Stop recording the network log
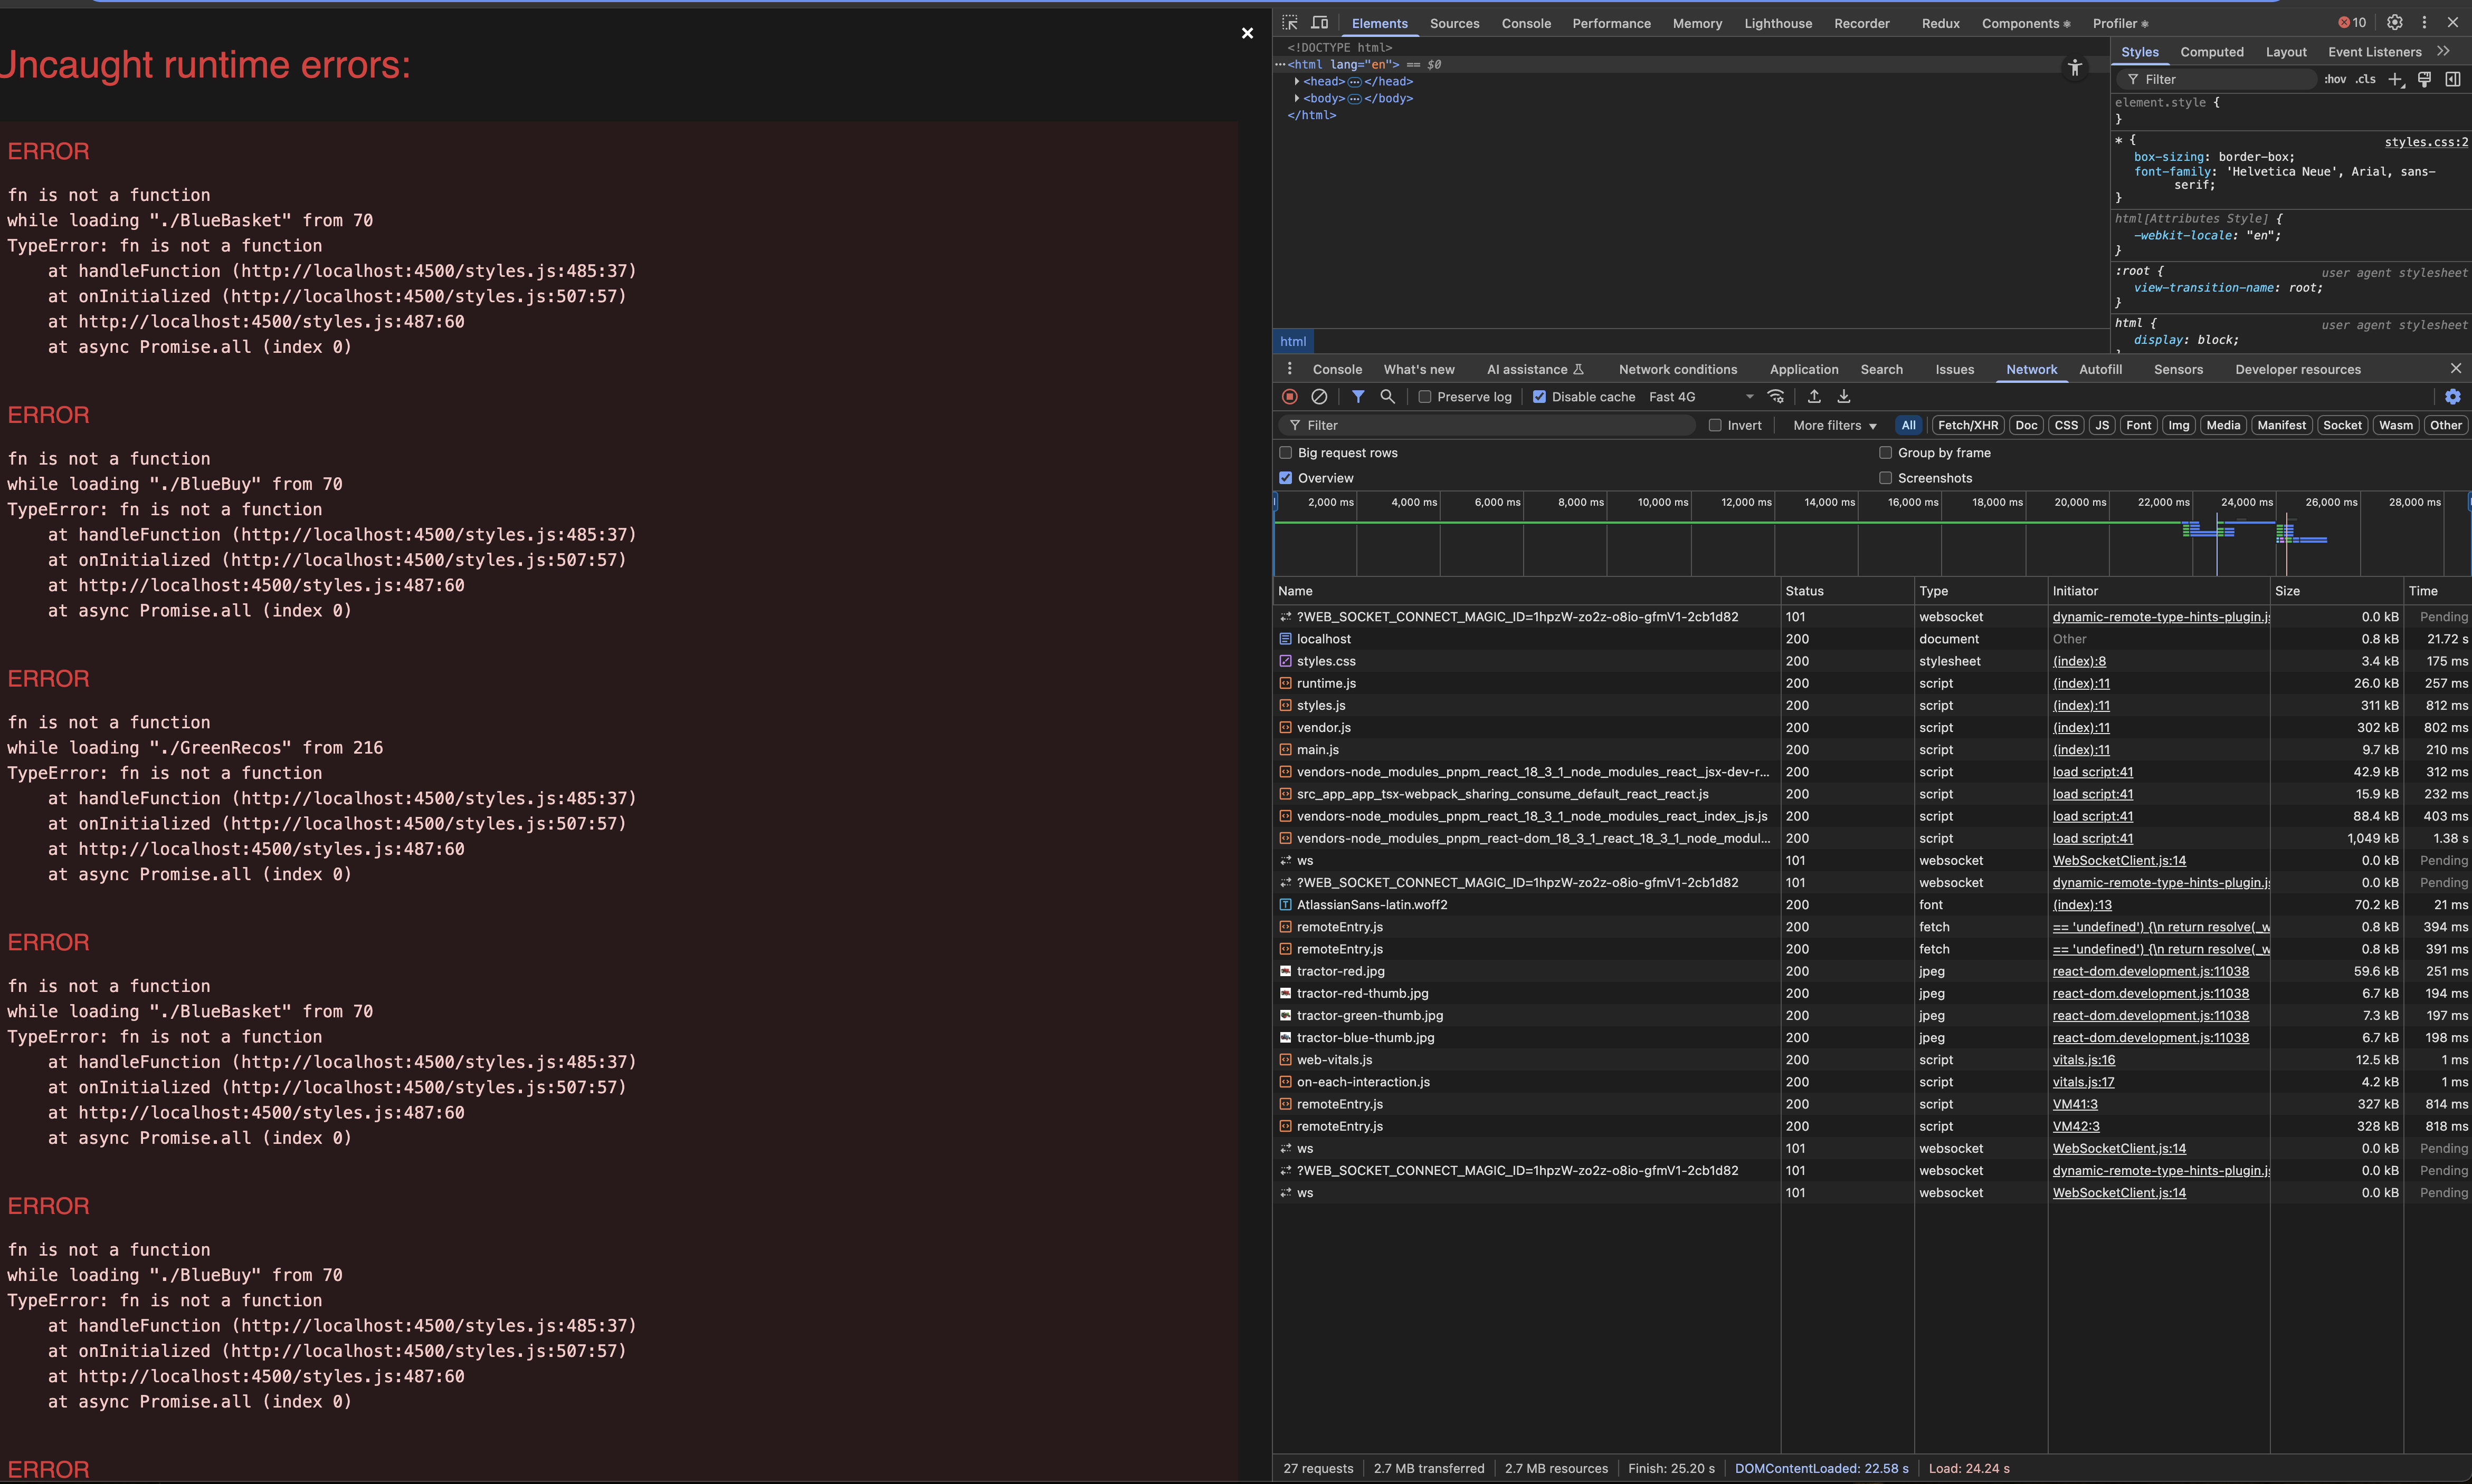Viewport: 2472px width, 1484px height. (x=1289, y=397)
